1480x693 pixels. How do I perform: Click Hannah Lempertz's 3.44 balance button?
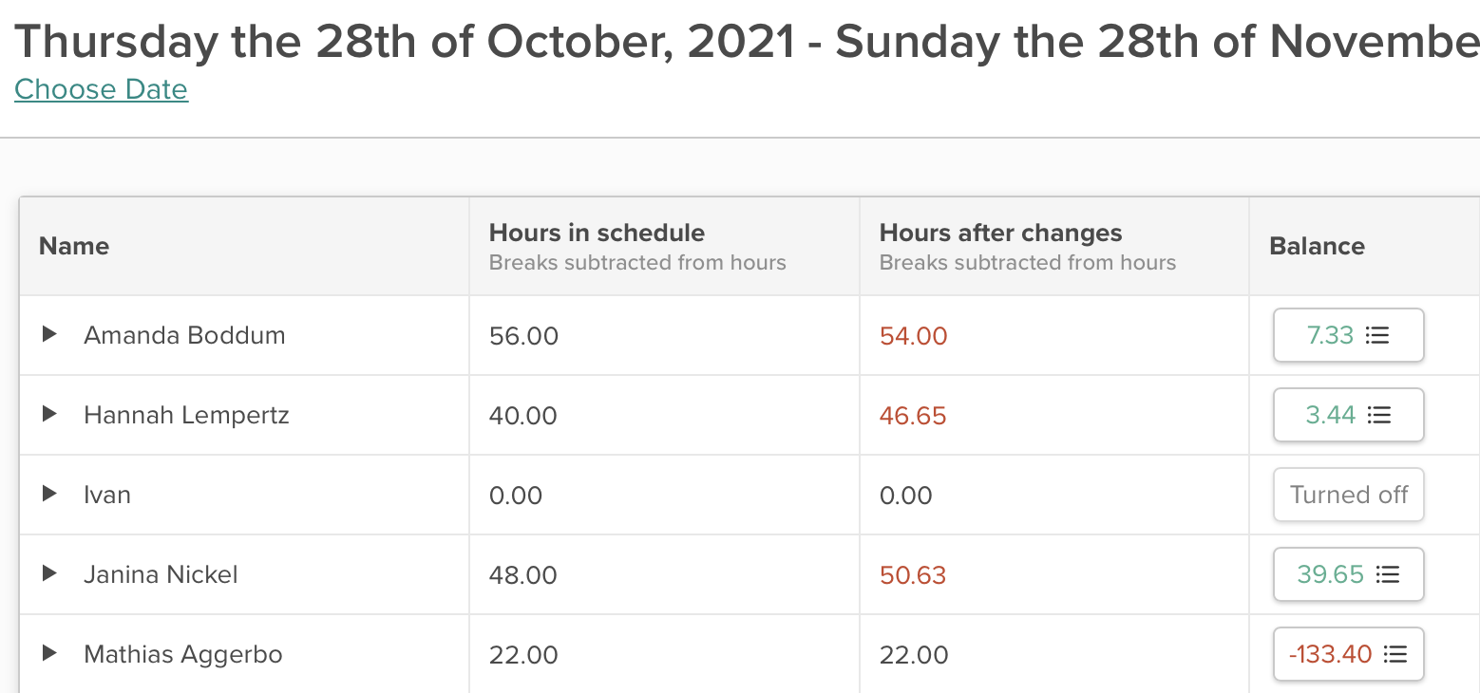(x=1329, y=415)
